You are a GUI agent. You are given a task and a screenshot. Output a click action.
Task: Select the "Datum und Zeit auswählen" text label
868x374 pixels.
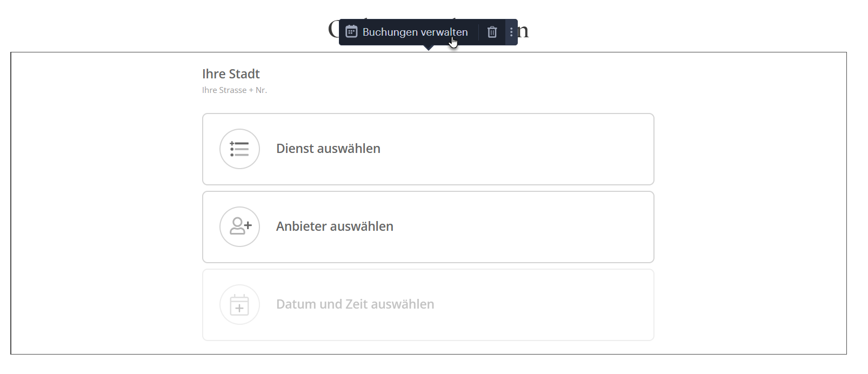pyautogui.click(x=355, y=304)
